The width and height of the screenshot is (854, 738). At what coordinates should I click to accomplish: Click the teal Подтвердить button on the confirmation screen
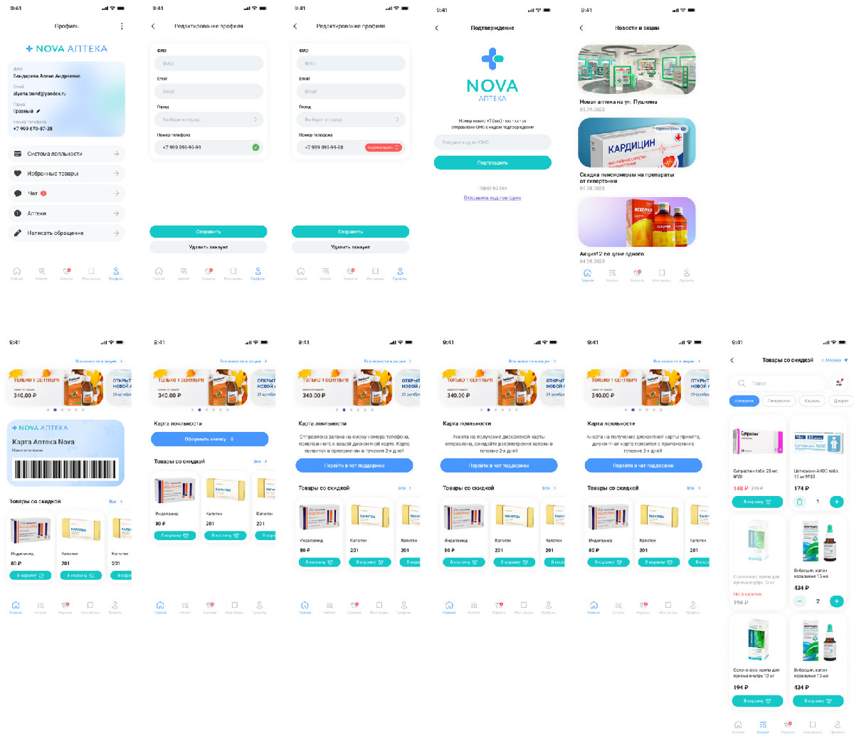pos(492,163)
